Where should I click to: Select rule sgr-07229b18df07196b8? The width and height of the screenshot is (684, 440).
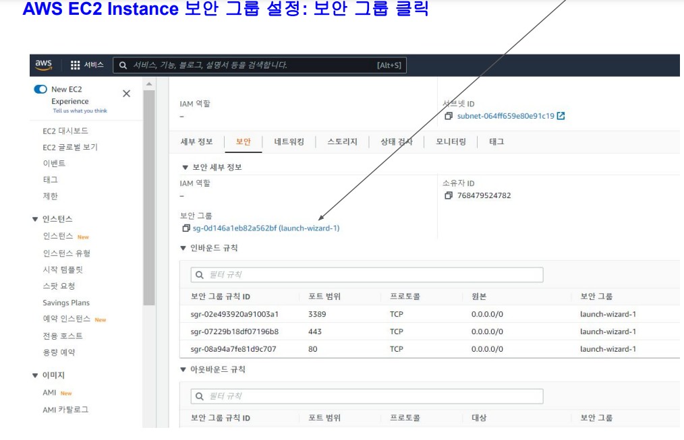point(235,332)
